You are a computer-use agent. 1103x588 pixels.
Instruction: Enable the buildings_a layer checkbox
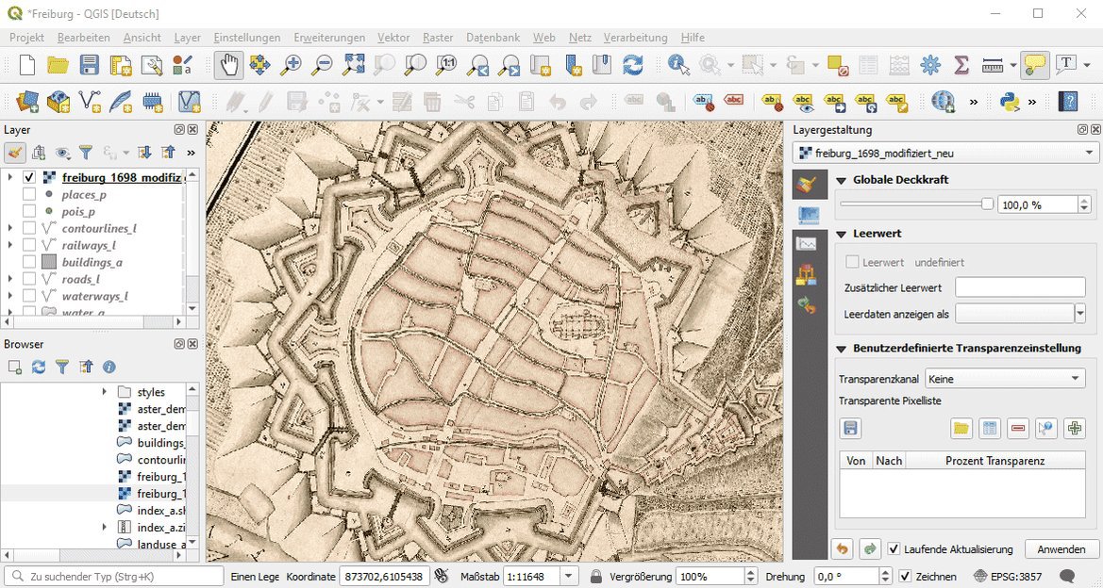[29, 262]
